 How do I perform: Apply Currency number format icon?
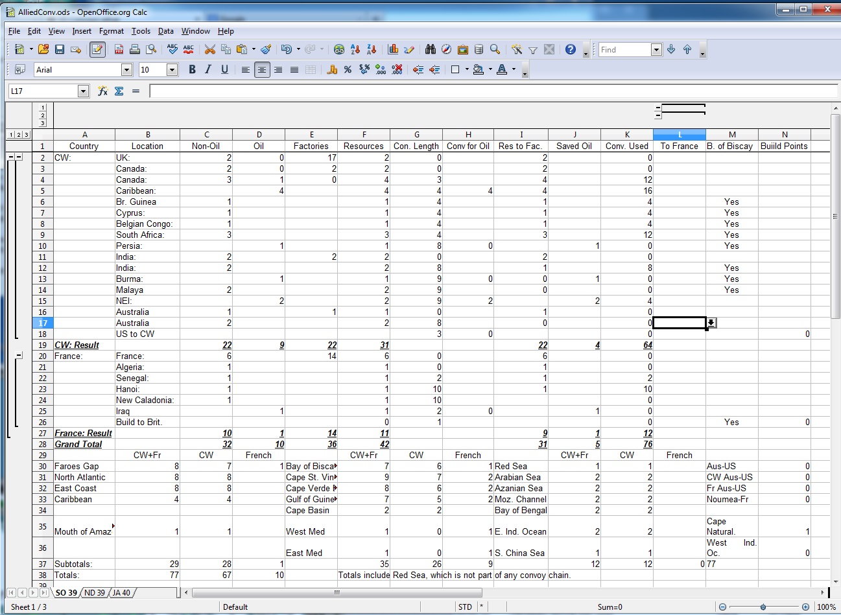pos(333,69)
